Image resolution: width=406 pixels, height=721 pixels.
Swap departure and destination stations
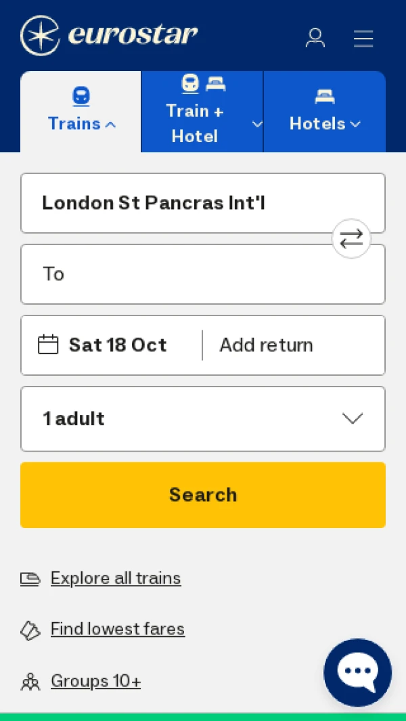pyautogui.click(x=351, y=238)
